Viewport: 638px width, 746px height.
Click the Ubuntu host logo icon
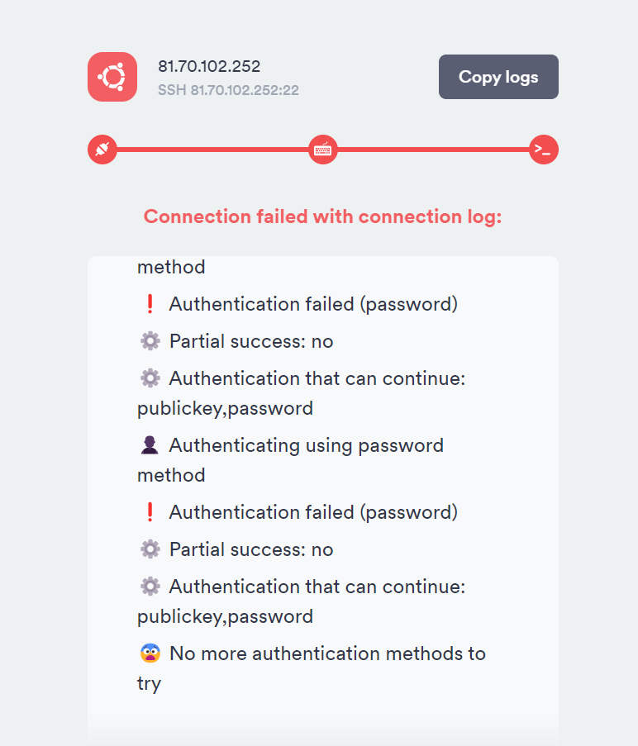click(x=112, y=77)
